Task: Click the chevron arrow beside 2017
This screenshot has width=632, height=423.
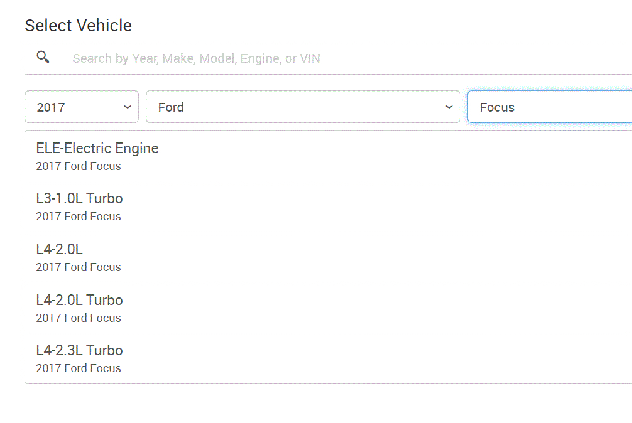Action: click(x=128, y=107)
